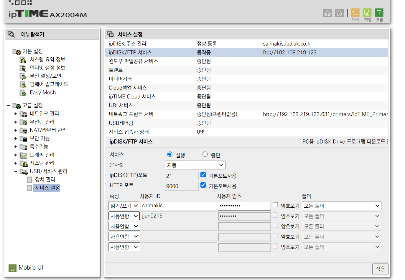Click the 펌웨어 업그레이드 icon
The width and height of the screenshot is (405, 280).
point(23,84)
